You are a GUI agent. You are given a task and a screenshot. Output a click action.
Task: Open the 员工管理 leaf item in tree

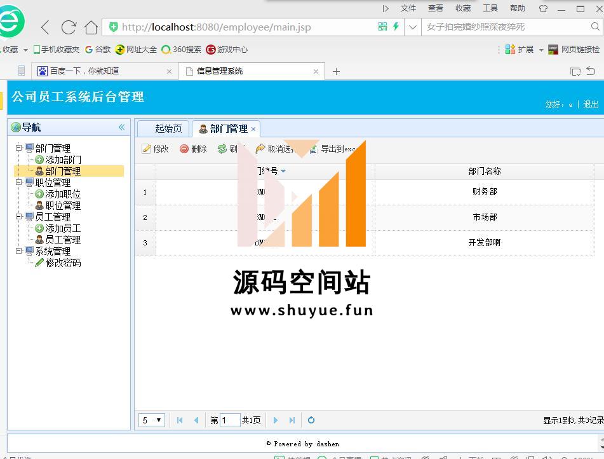point(58,240)
